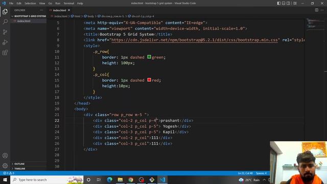Open the Source Control view
The width and height of the screenshot is (327, 184).
click(5, 32)
